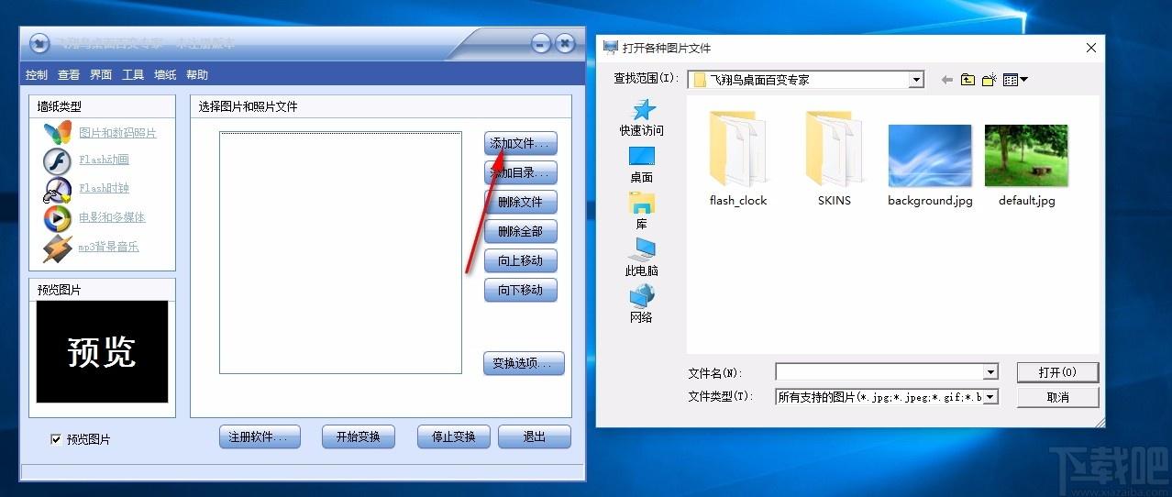The width and height of the screenshot is (1172, 497).
Task: Click the Flash动画 link
Action: point(104,160)
